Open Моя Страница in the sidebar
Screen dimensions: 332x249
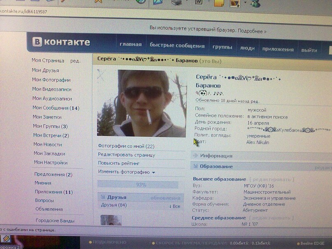coord(48,61)
